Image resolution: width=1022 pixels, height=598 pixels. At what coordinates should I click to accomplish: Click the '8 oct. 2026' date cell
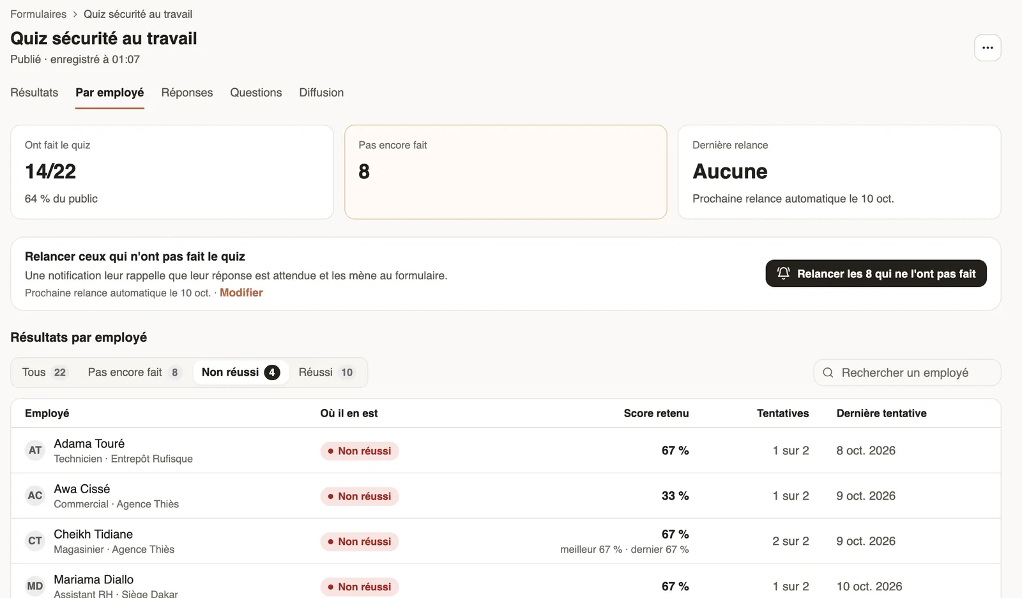[866, 450]
